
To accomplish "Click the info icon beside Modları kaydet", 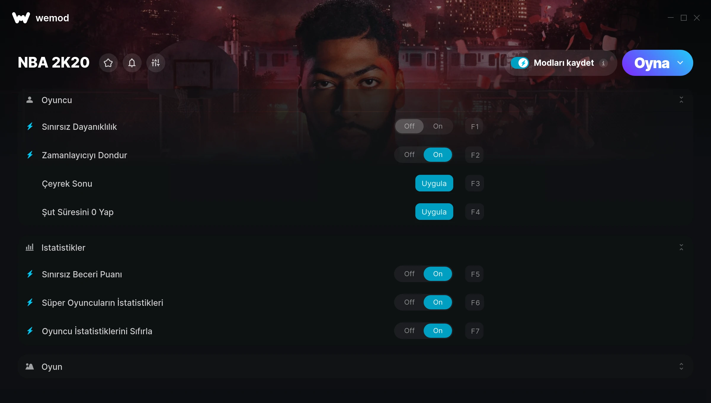I will click(603, 63).
